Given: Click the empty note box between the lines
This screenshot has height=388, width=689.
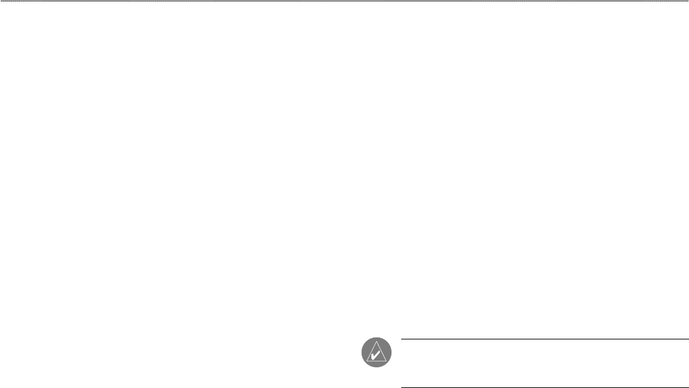Looking at the screenshot, I should [545, 363].
